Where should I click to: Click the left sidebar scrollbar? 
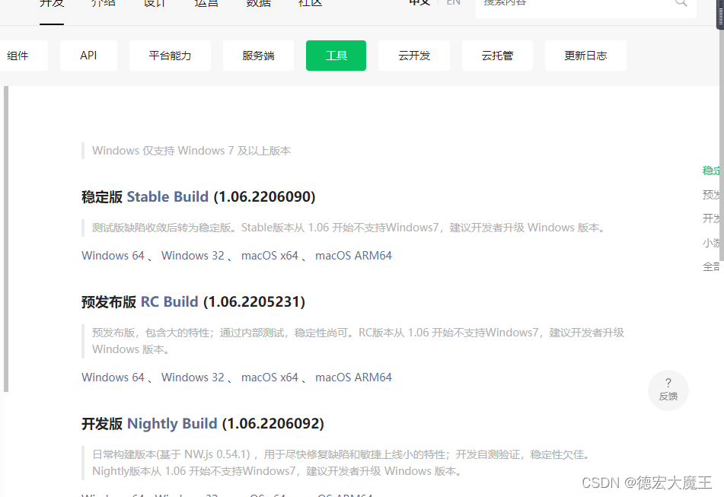click(6, 238)
